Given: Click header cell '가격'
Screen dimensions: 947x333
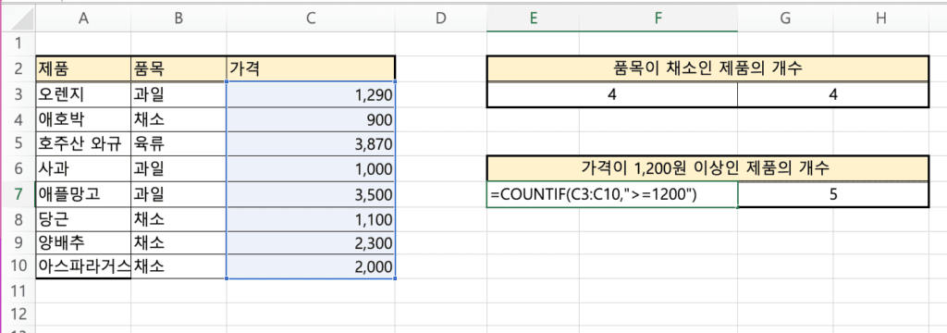Looking at the screenshot, I should point(311,68).
